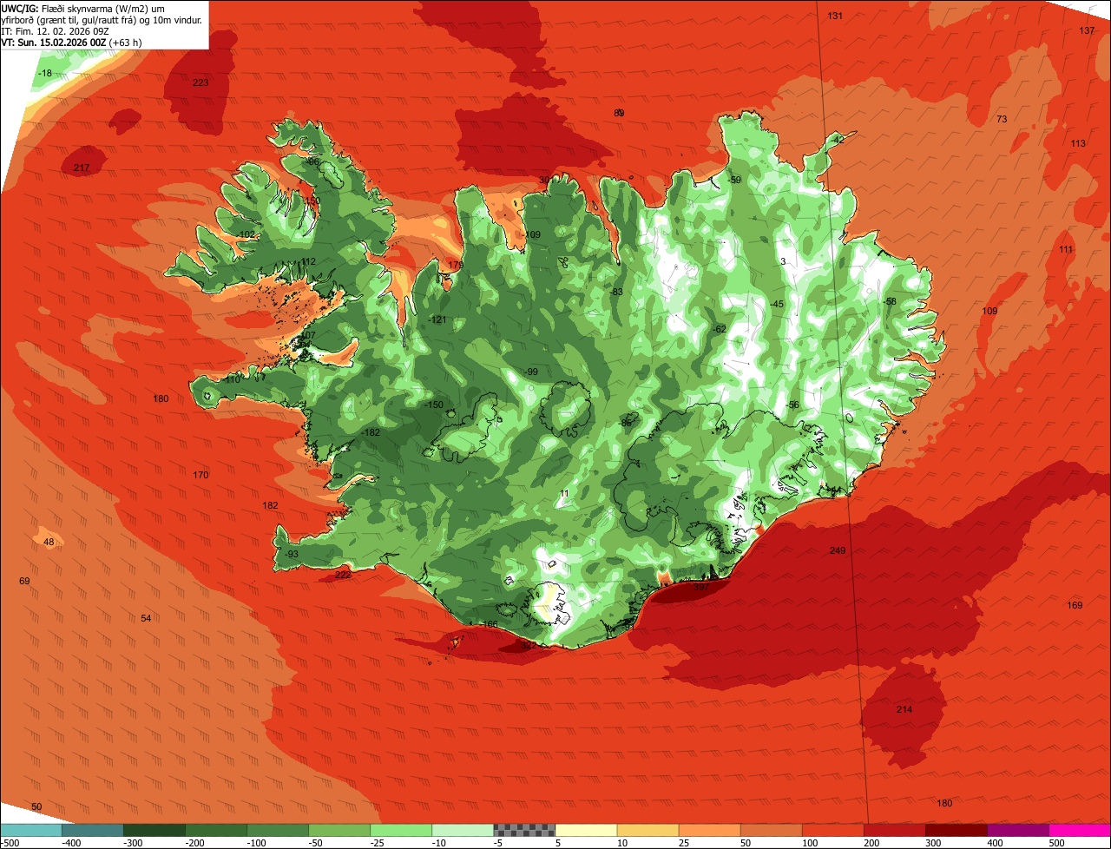Click the checkered -5 to 5 legend swatch
Image resolution: width=1111 pixels, height=849 pixels.
click(x=524, y=829)
